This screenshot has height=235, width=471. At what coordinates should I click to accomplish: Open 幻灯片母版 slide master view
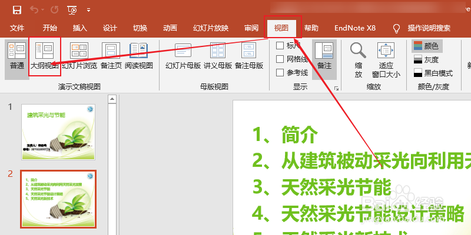click(183, 57)
